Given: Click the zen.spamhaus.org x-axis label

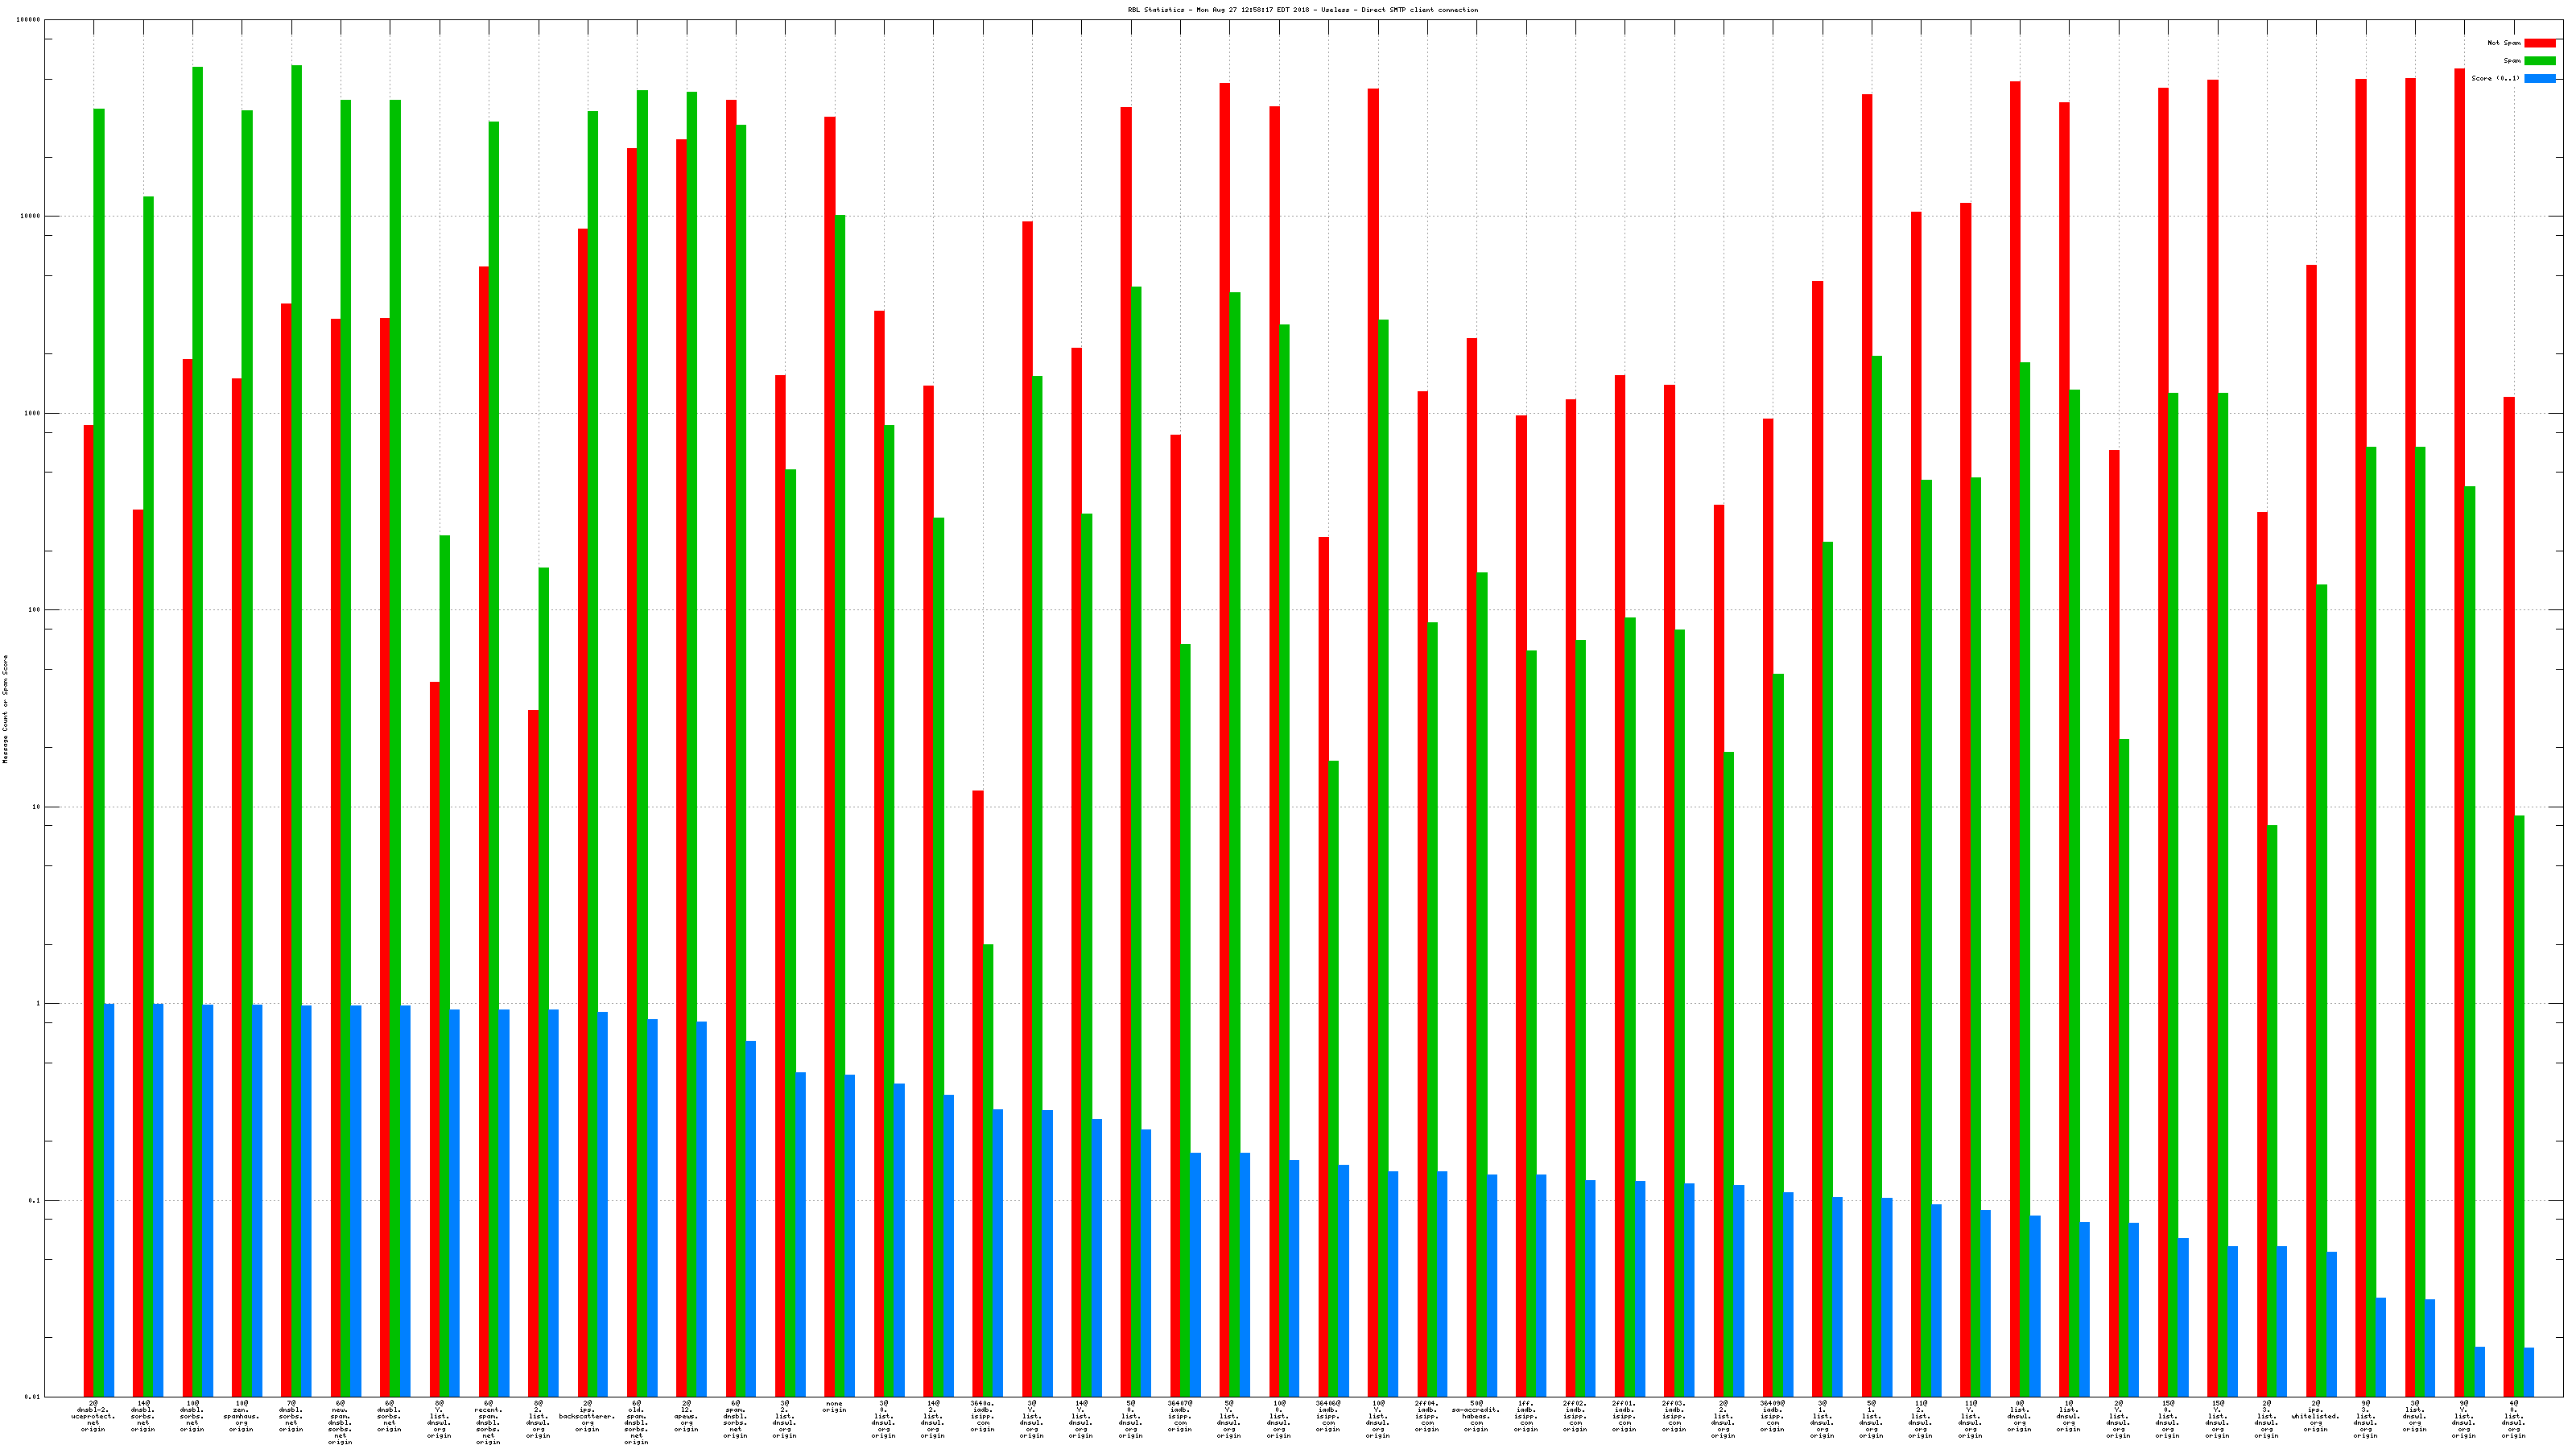Looking at the screenshot, I should 241,1416.
